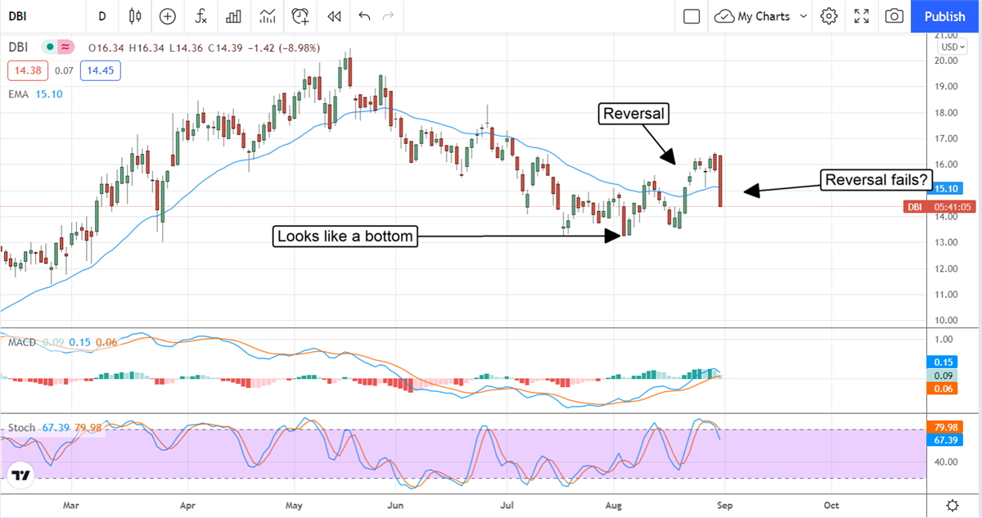The width and height of the screenshot is (982, 518).
Task: Click the Publish button
Action: tap(944, 16)
